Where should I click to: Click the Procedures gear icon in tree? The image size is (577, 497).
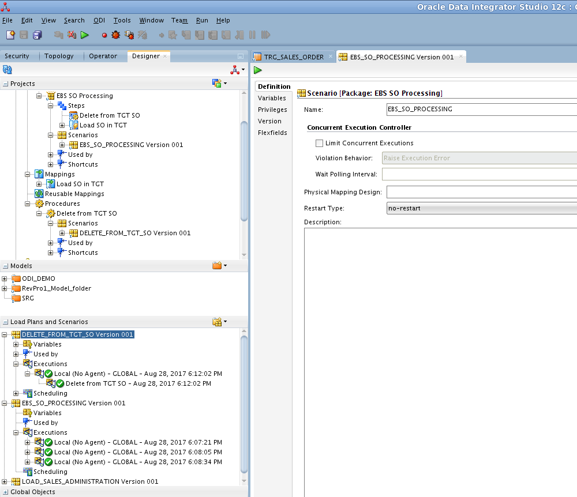39,204
